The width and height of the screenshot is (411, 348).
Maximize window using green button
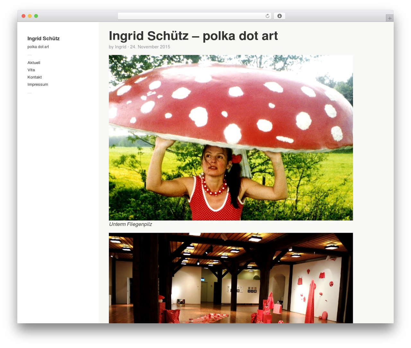36,16
